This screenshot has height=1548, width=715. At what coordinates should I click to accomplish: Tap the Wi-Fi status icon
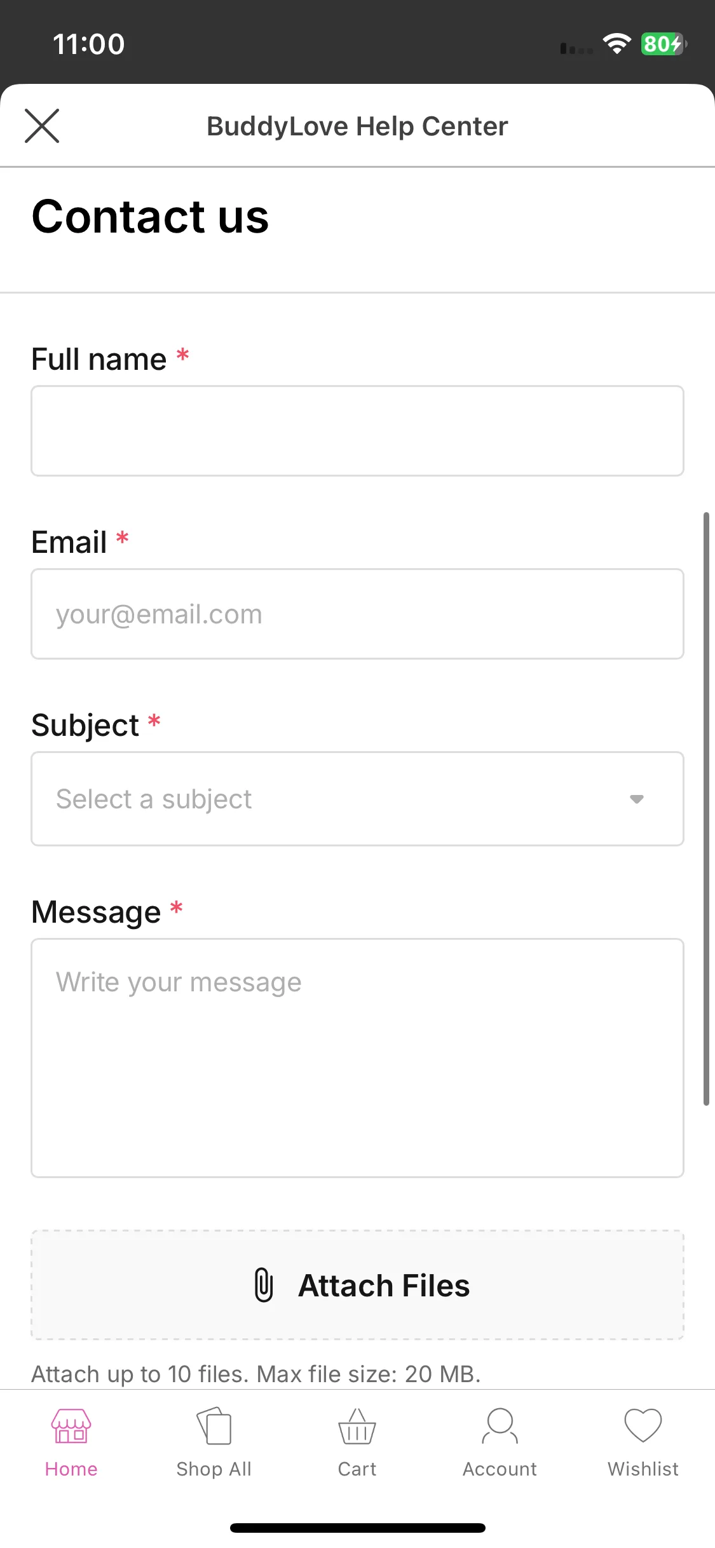pyautogui.click(x=616, y=44)
